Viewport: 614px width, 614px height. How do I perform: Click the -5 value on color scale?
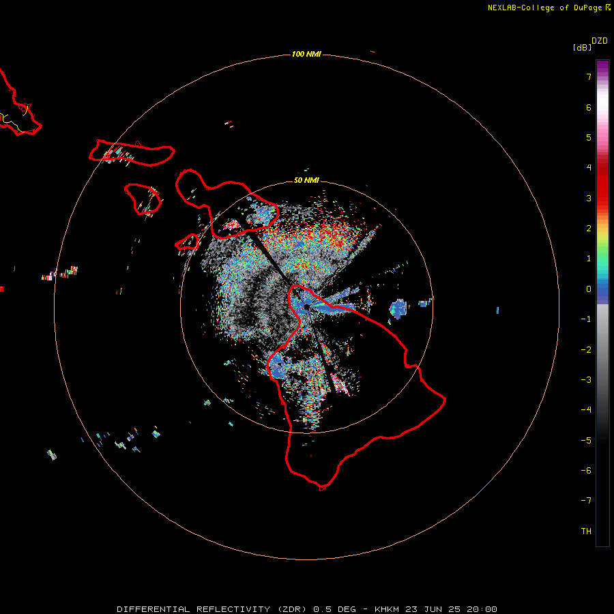point(586,441)
